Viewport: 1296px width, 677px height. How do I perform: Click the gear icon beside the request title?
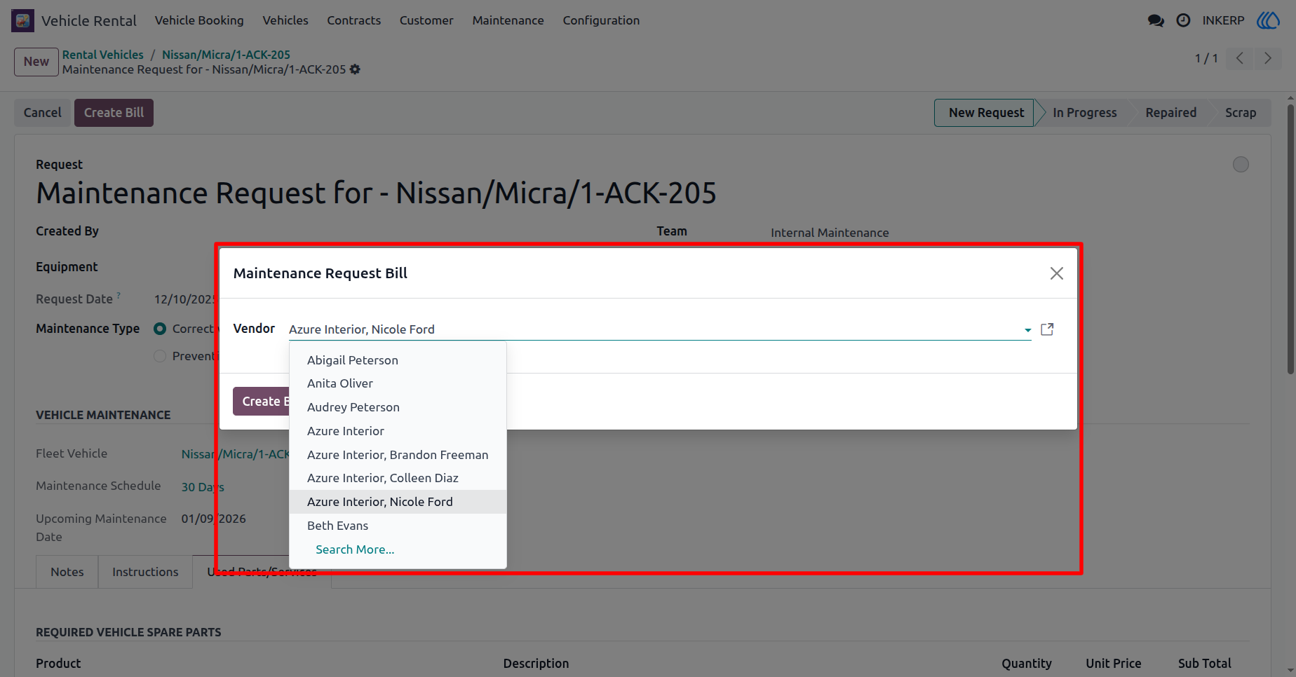(x=355, y=69)
